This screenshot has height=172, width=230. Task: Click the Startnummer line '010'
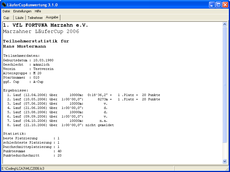point(21,77)
